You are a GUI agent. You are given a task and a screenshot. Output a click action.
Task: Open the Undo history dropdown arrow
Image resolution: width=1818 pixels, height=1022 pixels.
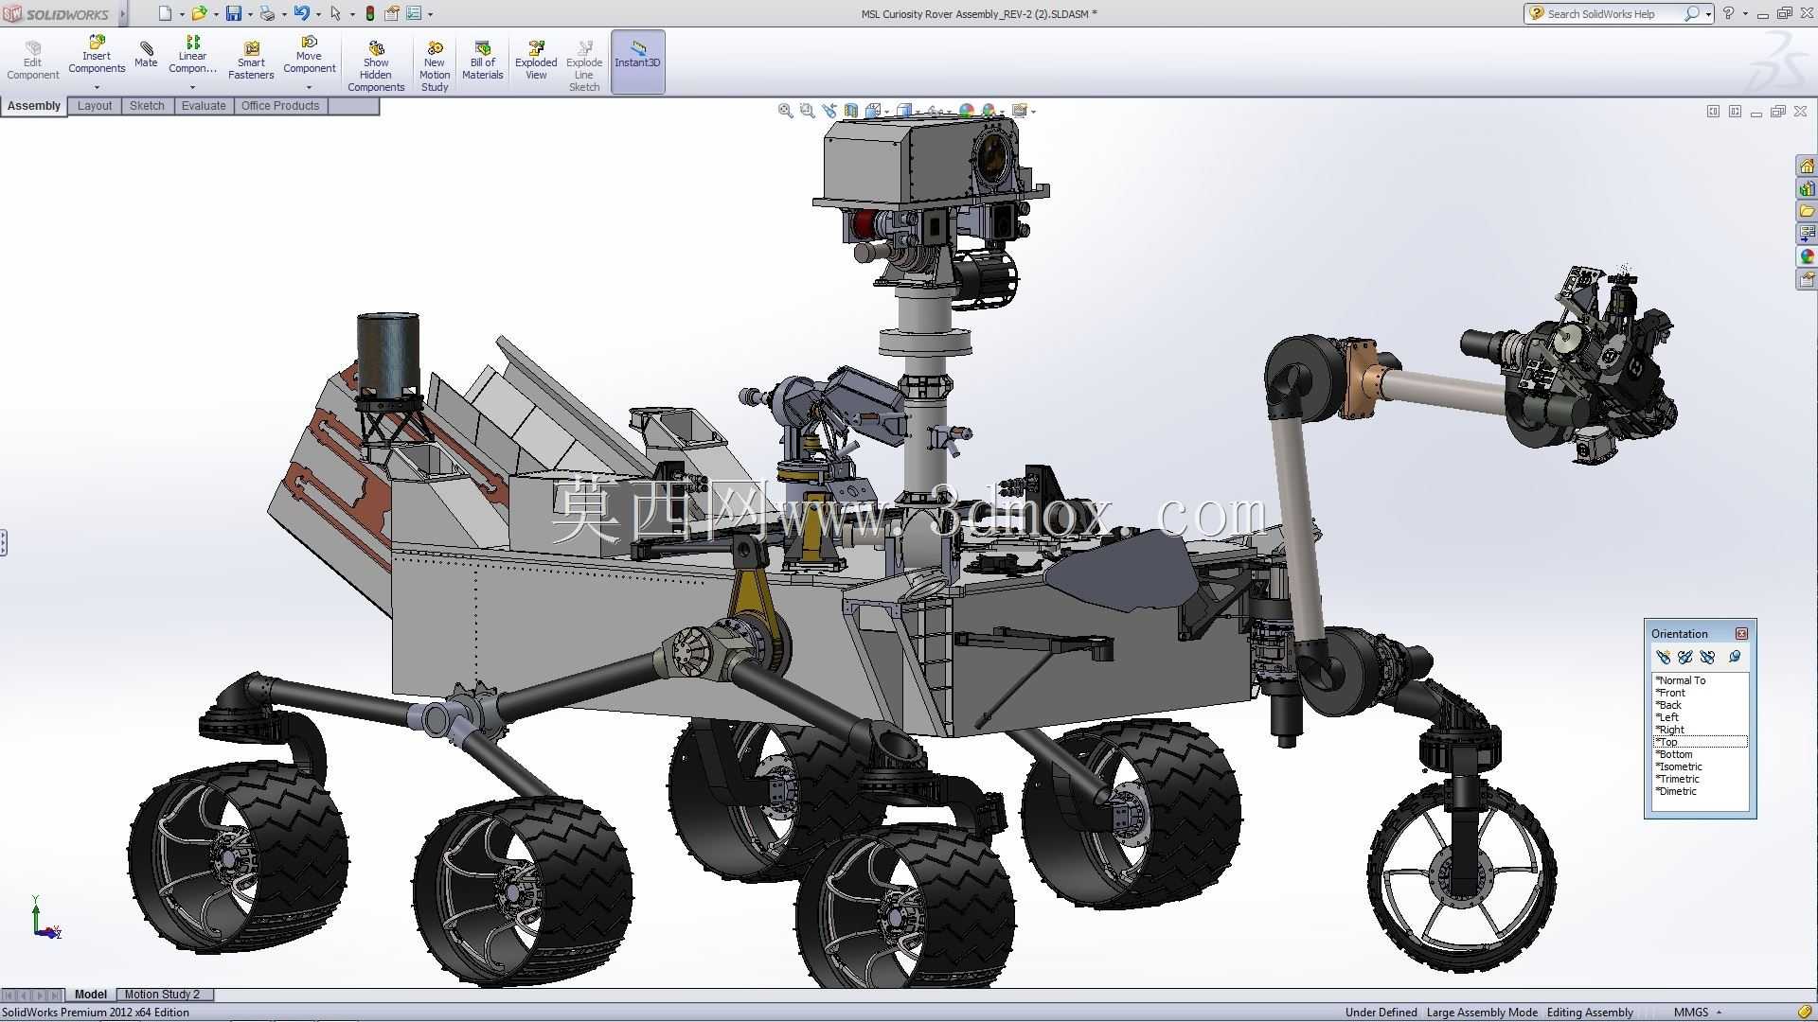(x=318, y=14)
